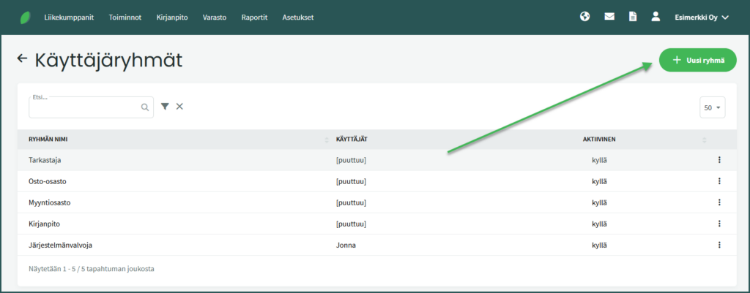Open the three-dot menu for Järjestelmänvalvoja
The image size is (750, 293).
[x=719, y=245]
